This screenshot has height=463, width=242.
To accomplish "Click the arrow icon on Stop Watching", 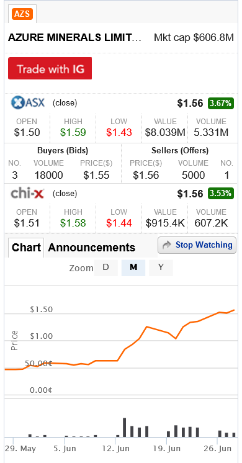I will 167,245.
